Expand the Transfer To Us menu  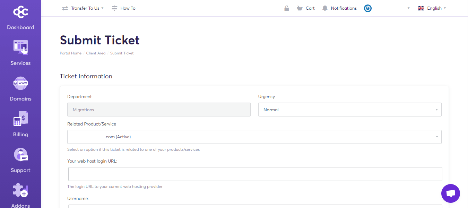tap(83, 8)
